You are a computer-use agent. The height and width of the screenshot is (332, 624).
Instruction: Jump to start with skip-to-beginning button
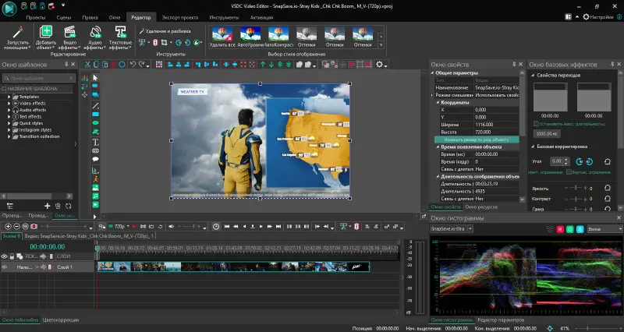pyautogui.click(x=227, y=227)
